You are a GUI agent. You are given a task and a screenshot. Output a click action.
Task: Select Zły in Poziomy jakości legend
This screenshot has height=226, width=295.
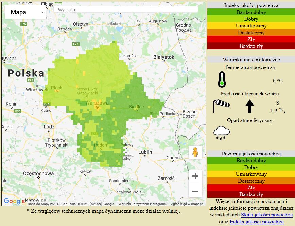click(x=251, y=188)
